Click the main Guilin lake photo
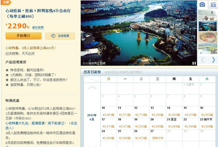The height and width of the screenshot is (147, 218). click(x=138, y=33)
